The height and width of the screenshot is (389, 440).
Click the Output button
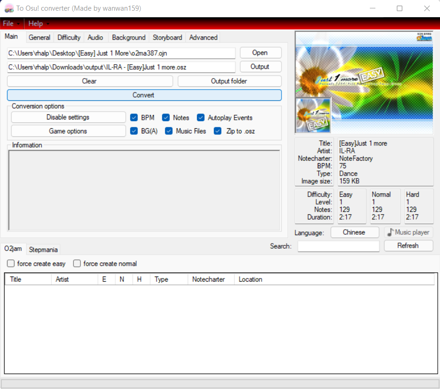(x=260, y=67)
